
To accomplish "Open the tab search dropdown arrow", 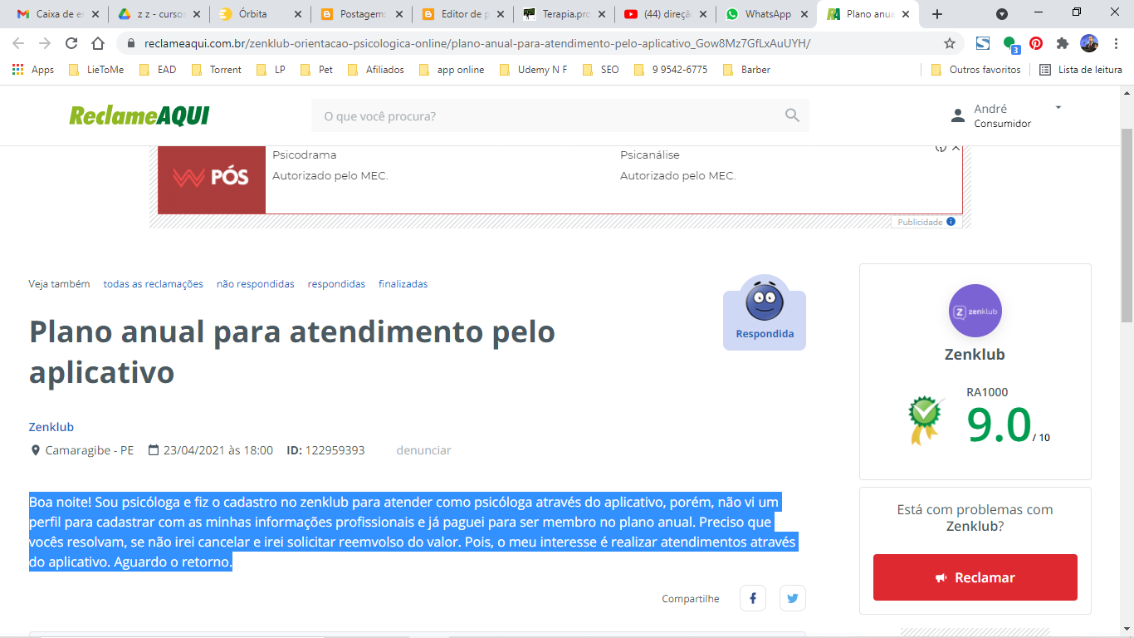I will (1002, 14).
